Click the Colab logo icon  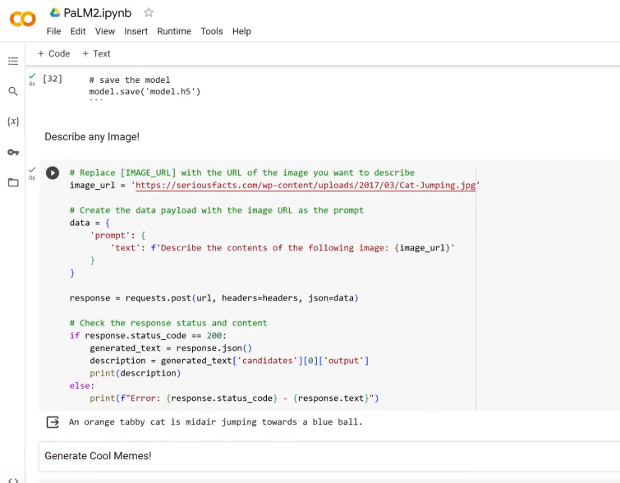point(23,19)
